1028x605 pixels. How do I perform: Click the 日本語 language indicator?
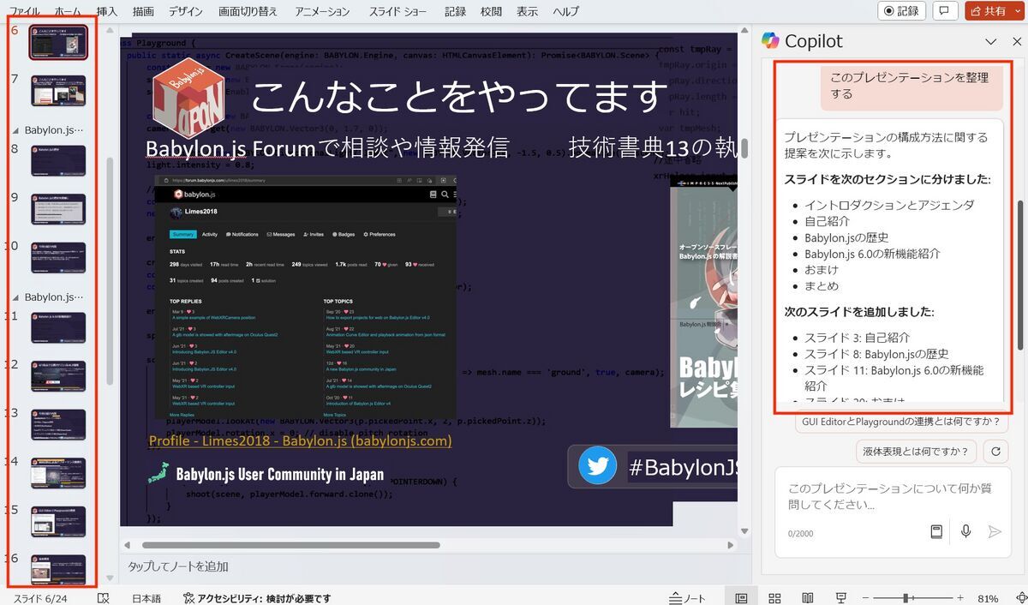pos(146,598)
